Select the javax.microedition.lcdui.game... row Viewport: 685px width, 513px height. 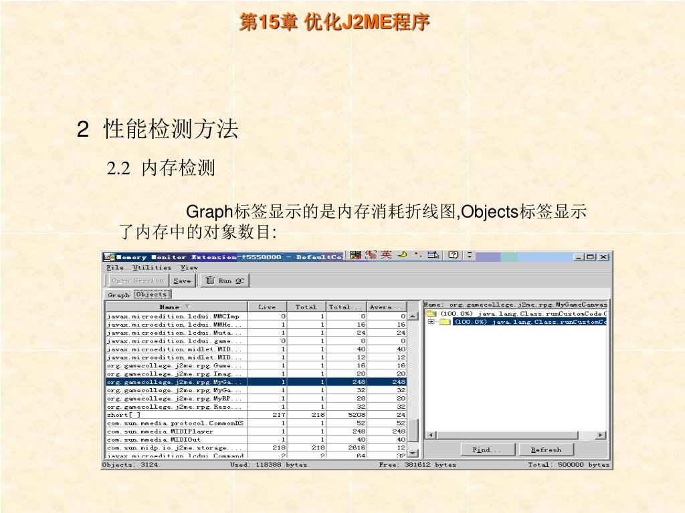[256, 341]
